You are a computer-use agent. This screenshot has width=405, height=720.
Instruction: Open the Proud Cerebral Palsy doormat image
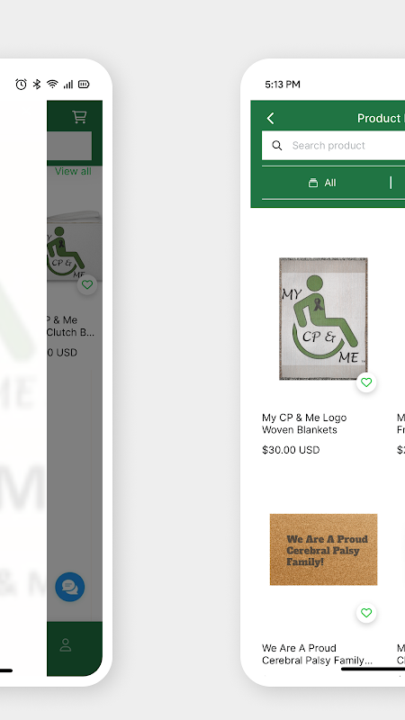pos(323,549)
